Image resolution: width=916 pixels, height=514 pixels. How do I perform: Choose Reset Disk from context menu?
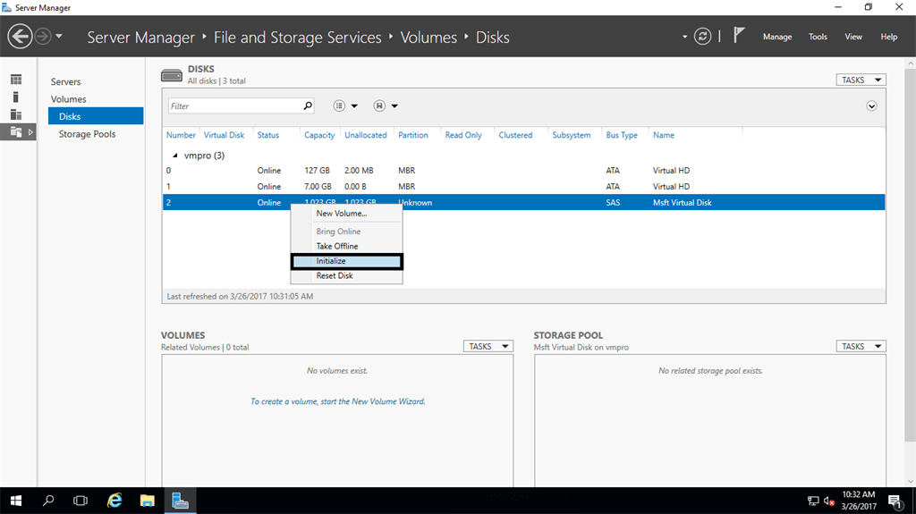click(x=346, y=275)
